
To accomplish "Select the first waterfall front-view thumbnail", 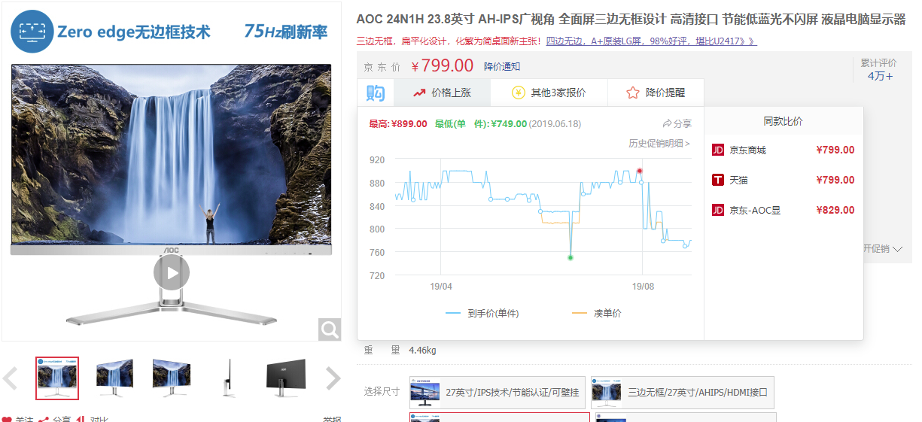I will pos(57,378).
